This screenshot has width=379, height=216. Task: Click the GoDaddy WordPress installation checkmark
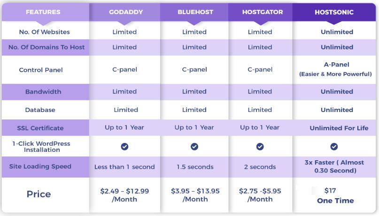(x=124, y=147)
